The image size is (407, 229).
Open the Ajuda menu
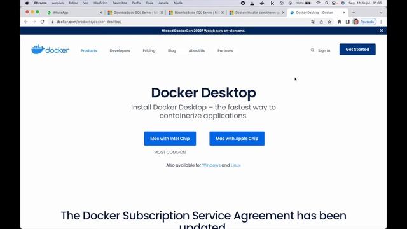[x=178, y=3]
